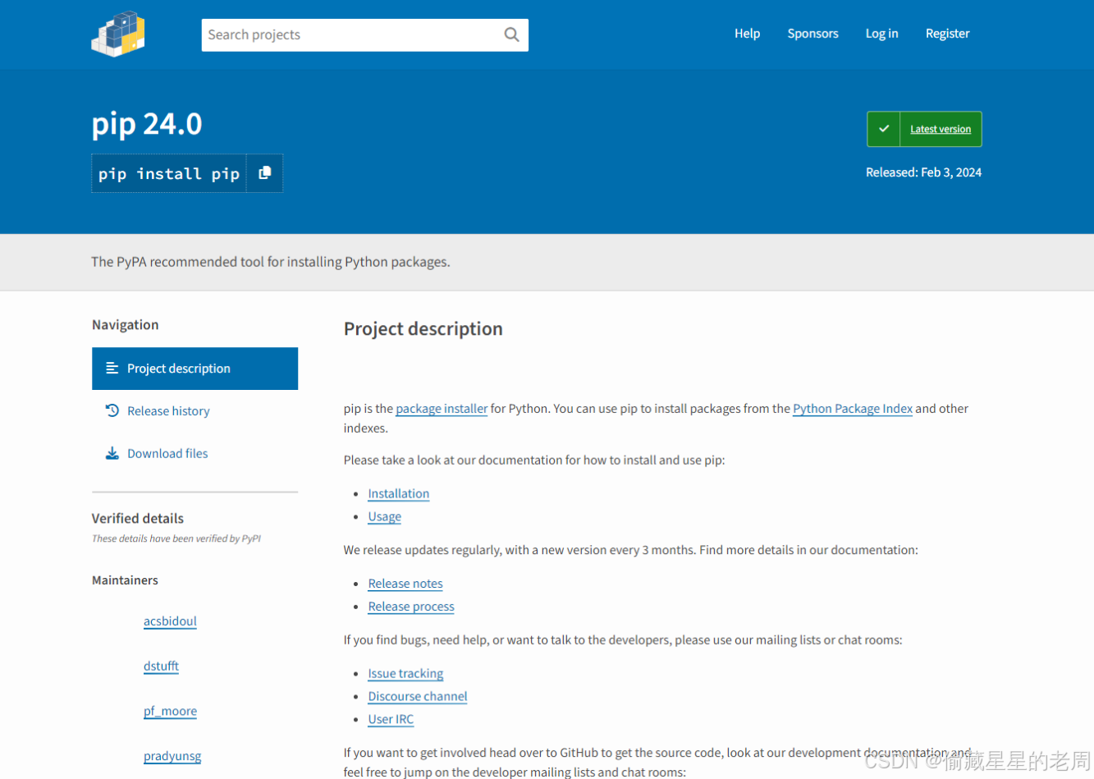The width and height of the screenshot is (1094, 779).
Task: Click the Project description main heading
Action: tap(423, 329)
